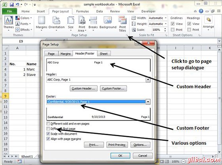The image size is (222, 165).
Task: Open the Arrange menu
Action: (208, 23)
